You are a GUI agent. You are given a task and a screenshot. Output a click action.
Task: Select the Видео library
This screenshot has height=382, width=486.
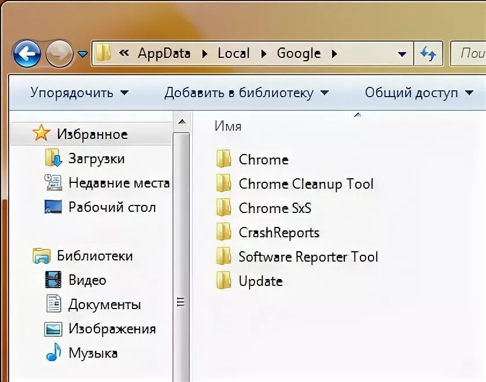tap(85, 280)
